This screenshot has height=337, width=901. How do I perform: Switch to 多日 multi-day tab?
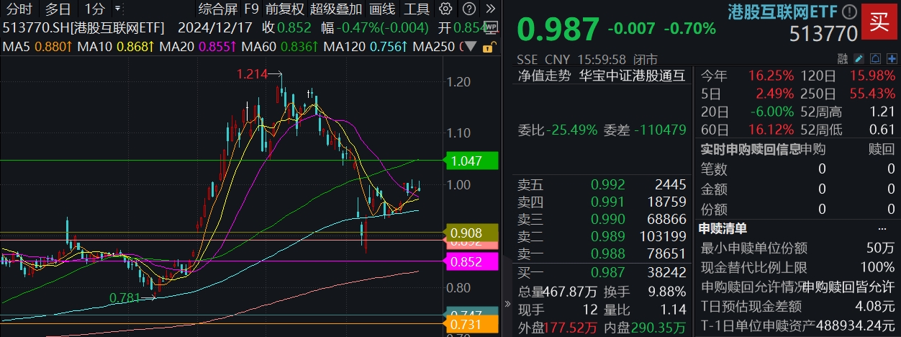pos(58,9)
